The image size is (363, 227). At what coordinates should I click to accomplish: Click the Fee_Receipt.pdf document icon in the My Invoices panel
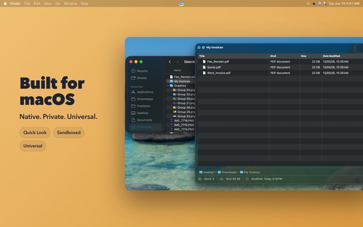(204, 62)
